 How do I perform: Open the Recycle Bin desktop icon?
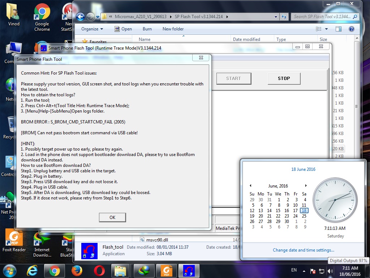coord(9,128)
